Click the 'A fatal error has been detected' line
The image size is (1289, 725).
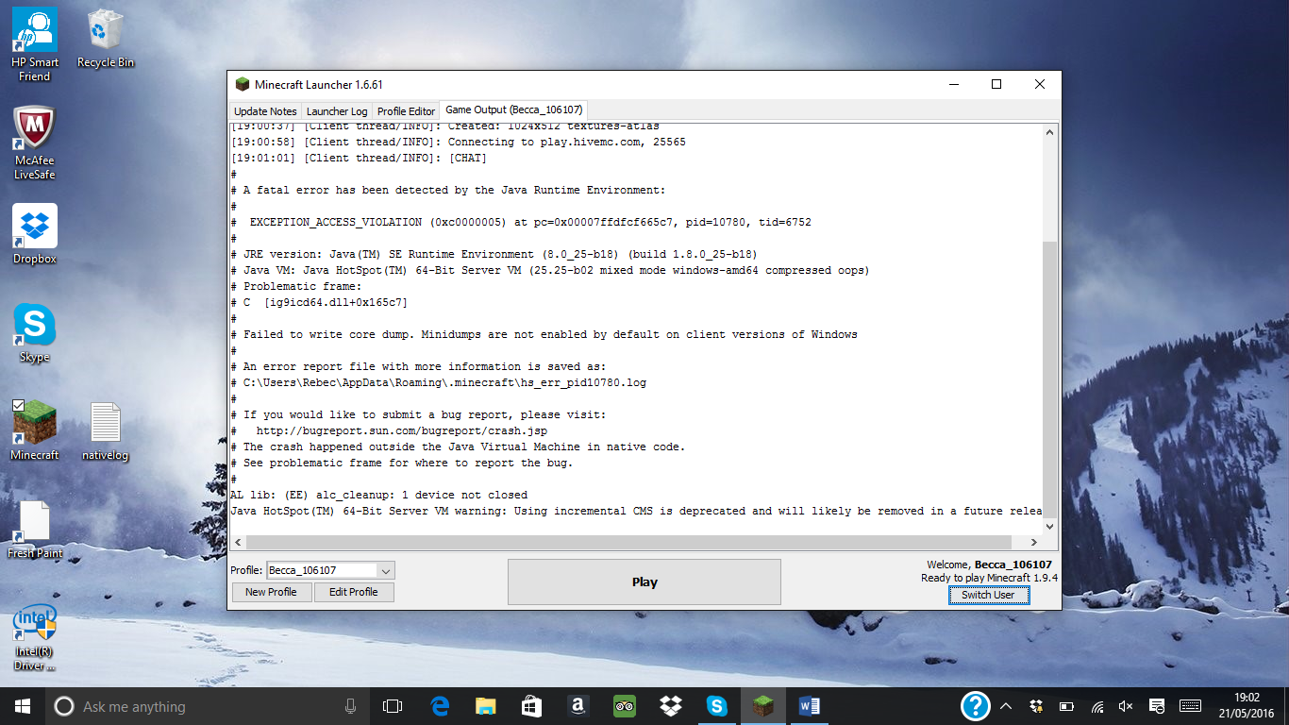448,190
